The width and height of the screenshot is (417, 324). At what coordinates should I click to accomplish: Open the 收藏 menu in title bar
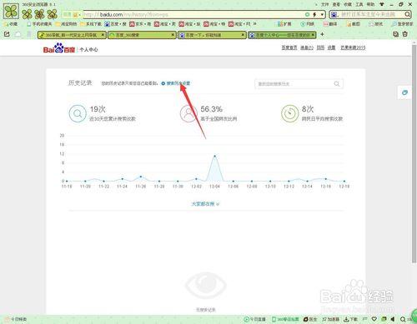(348, 4)
